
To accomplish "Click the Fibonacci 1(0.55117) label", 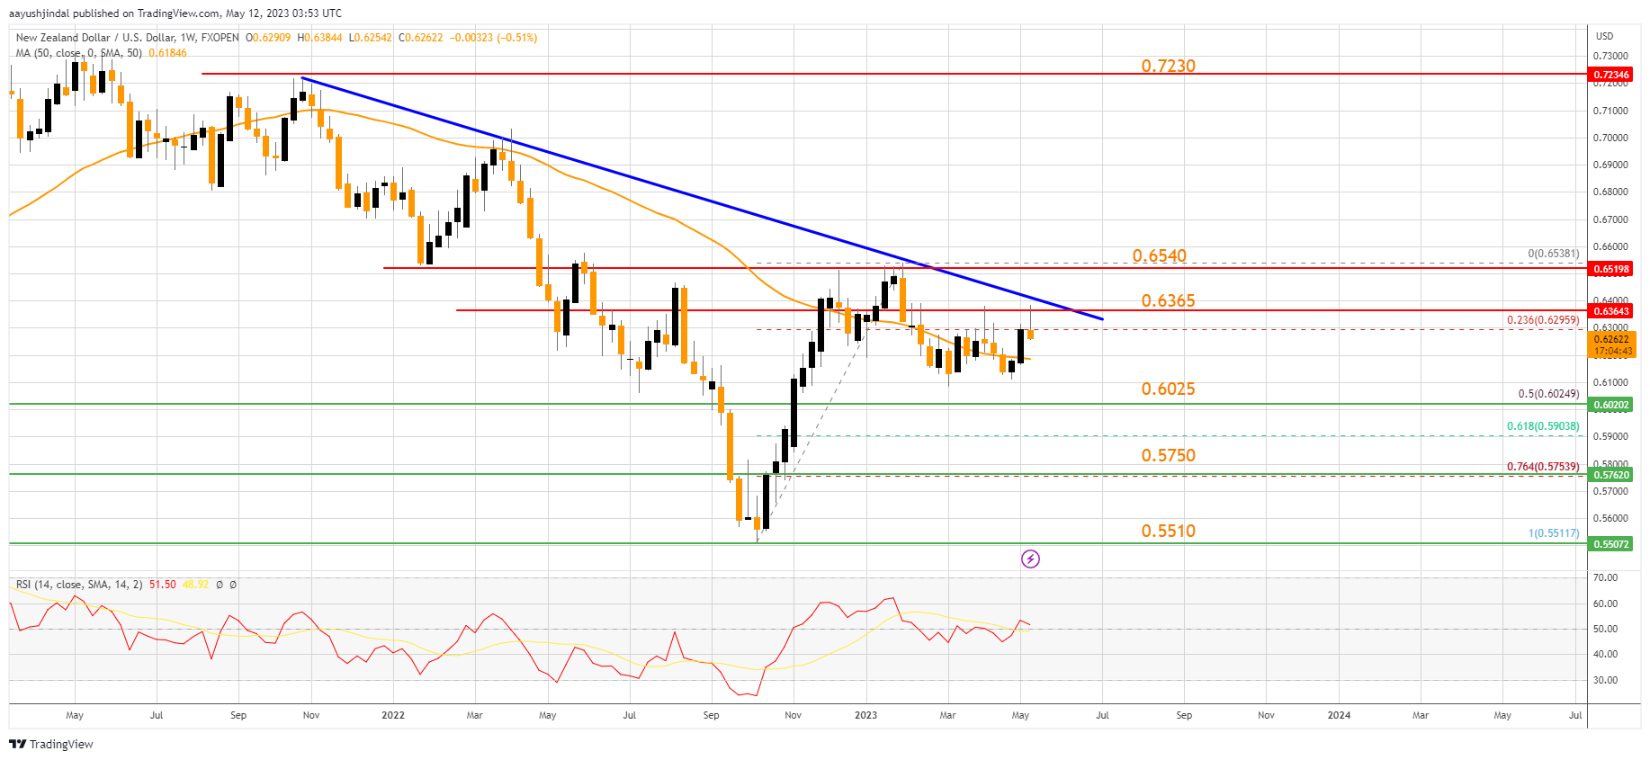I will [x=1554, y=533].
